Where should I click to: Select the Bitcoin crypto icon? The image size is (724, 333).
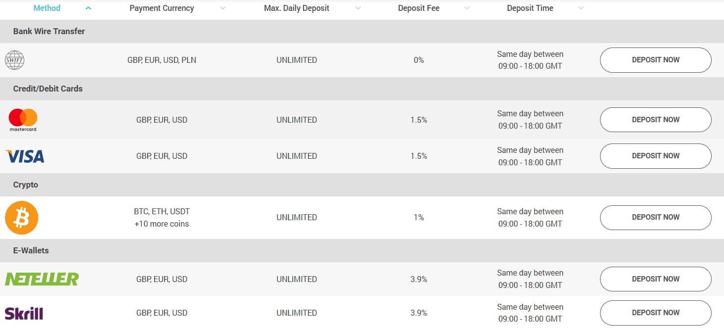pos(21,217)
